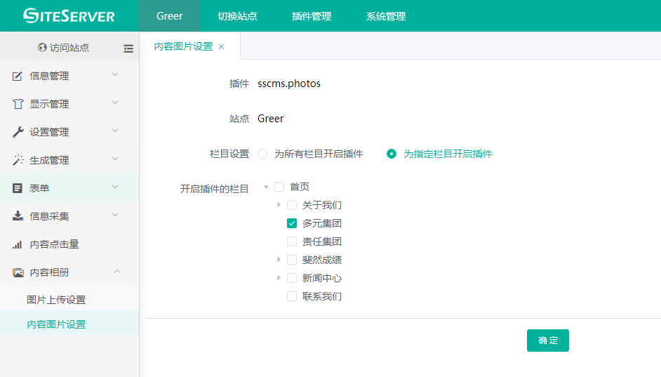Check the 联系我们 checkbox
The height and width of the screenshot is (377, 661).
[292, 296]
